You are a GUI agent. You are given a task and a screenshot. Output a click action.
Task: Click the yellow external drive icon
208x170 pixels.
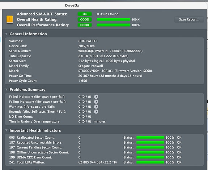pyautogui.click(x=10, y=19)
